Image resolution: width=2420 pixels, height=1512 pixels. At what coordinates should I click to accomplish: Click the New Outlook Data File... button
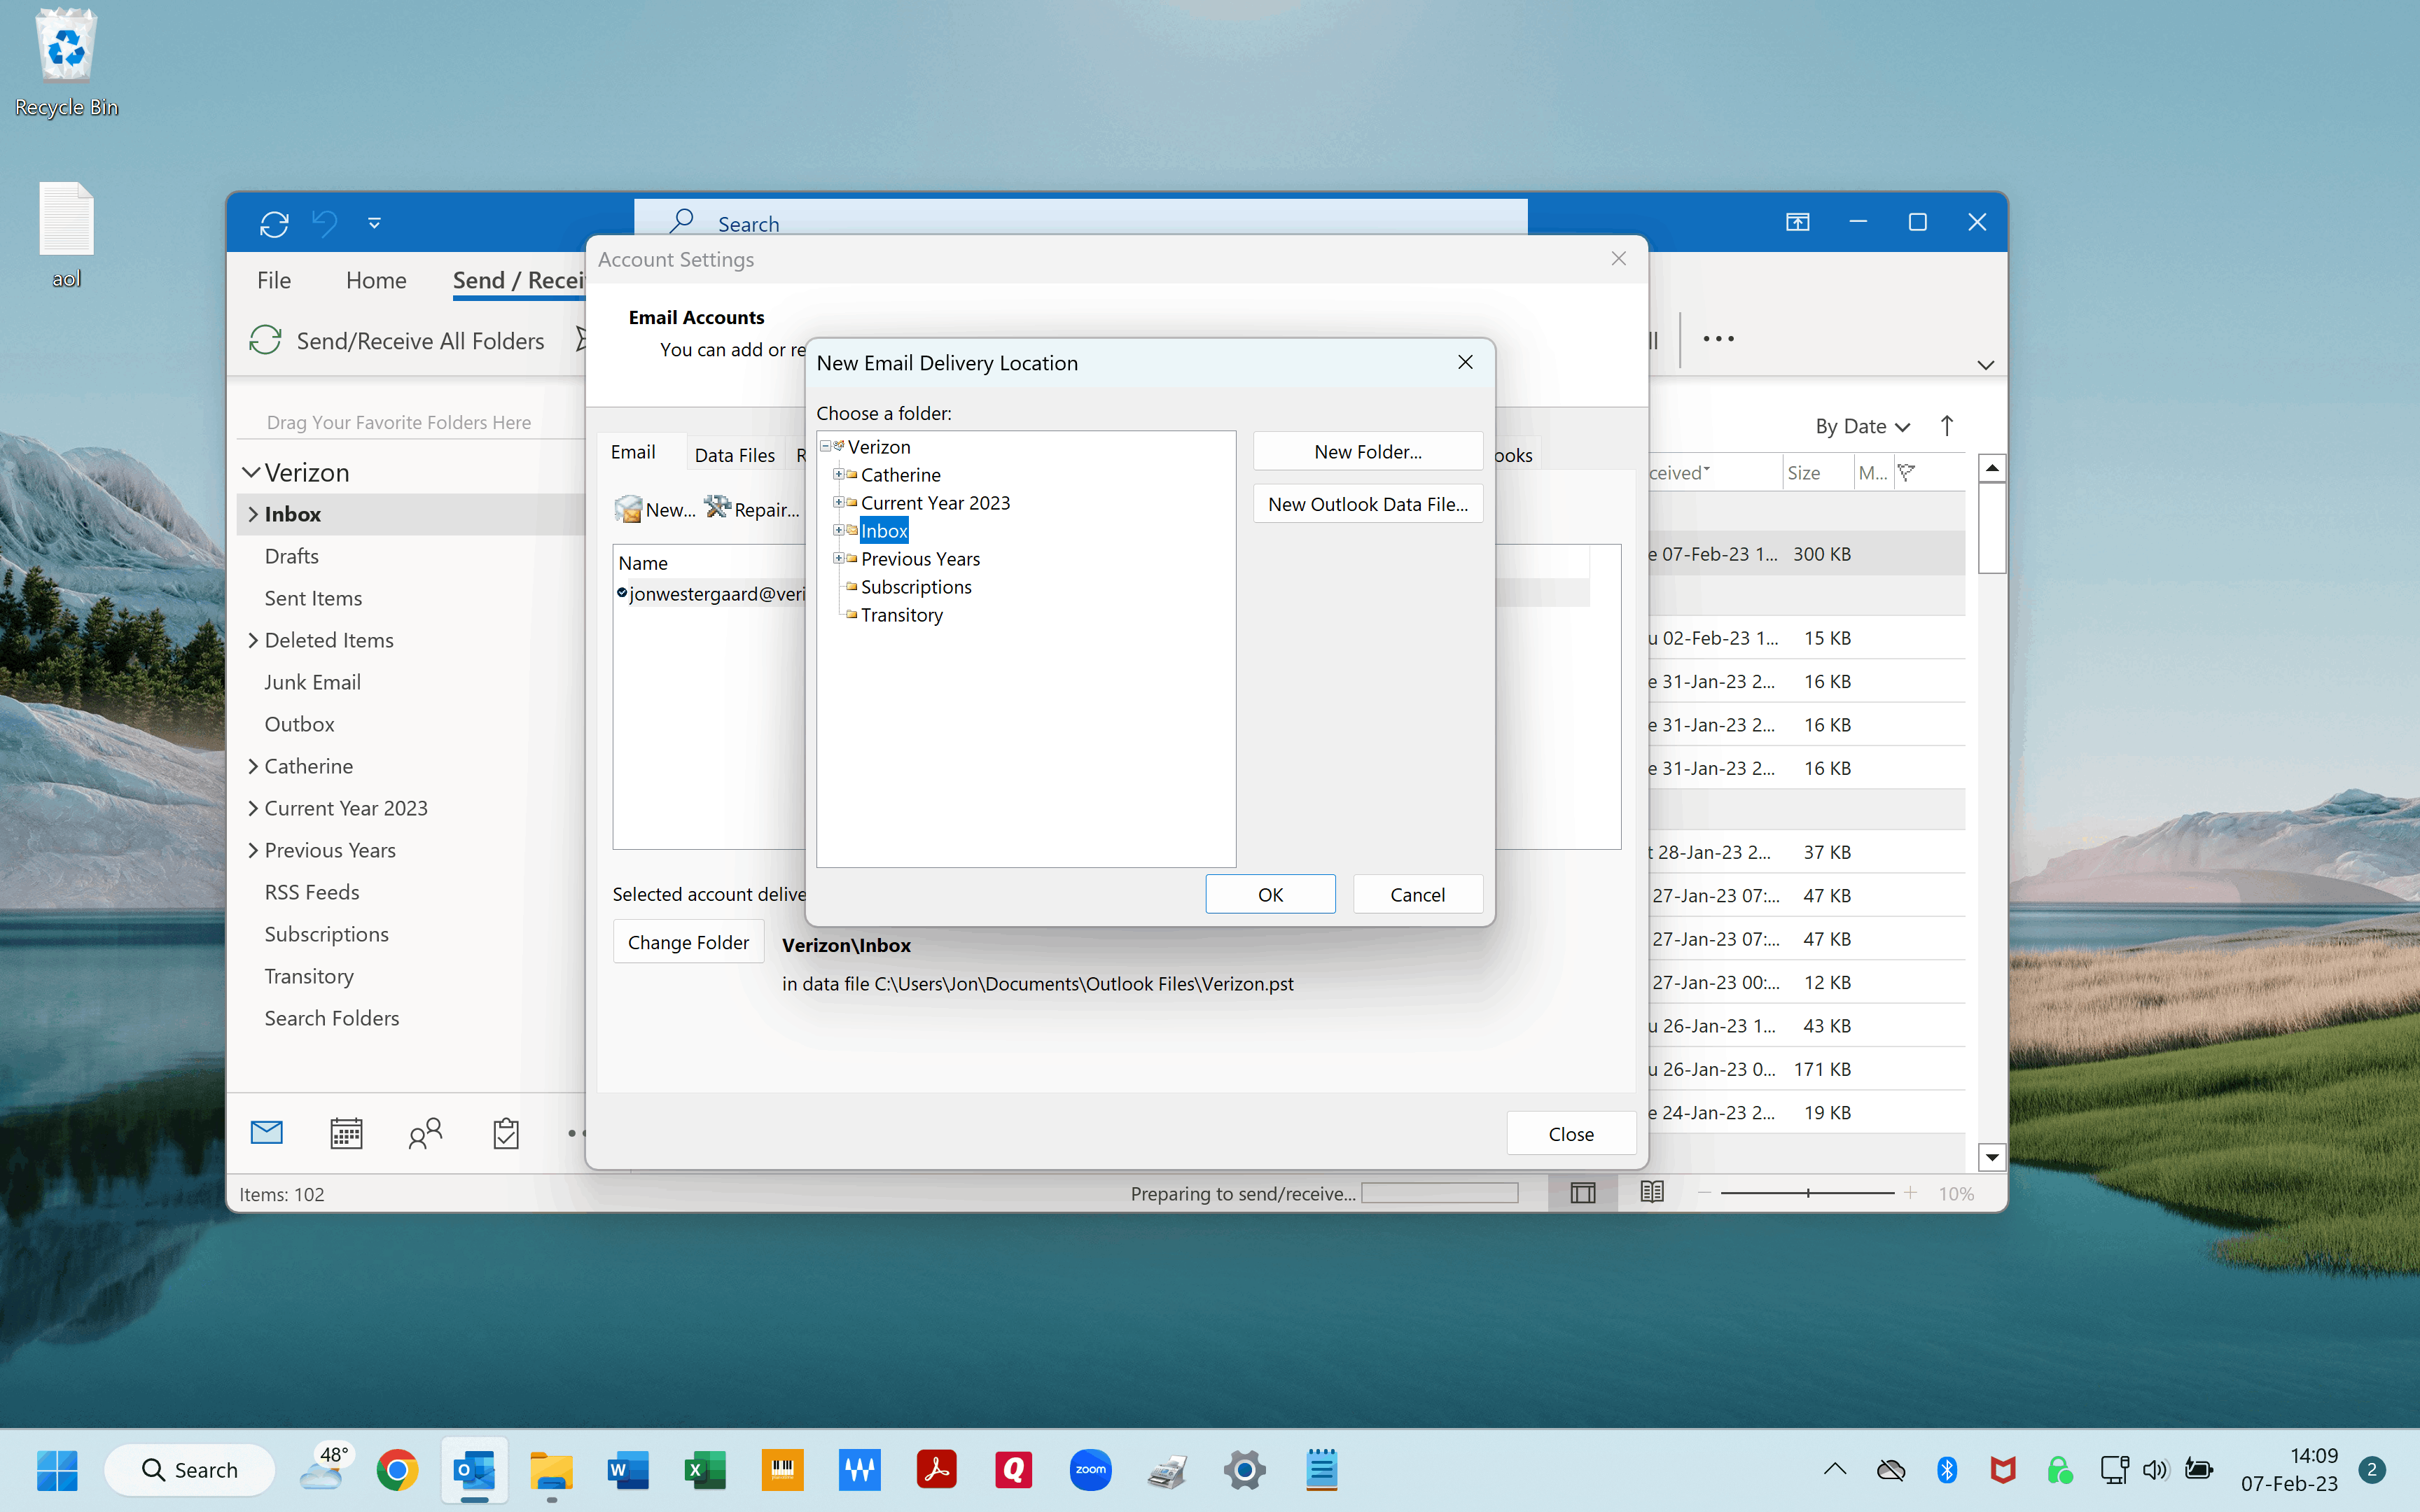(1367, 504)
